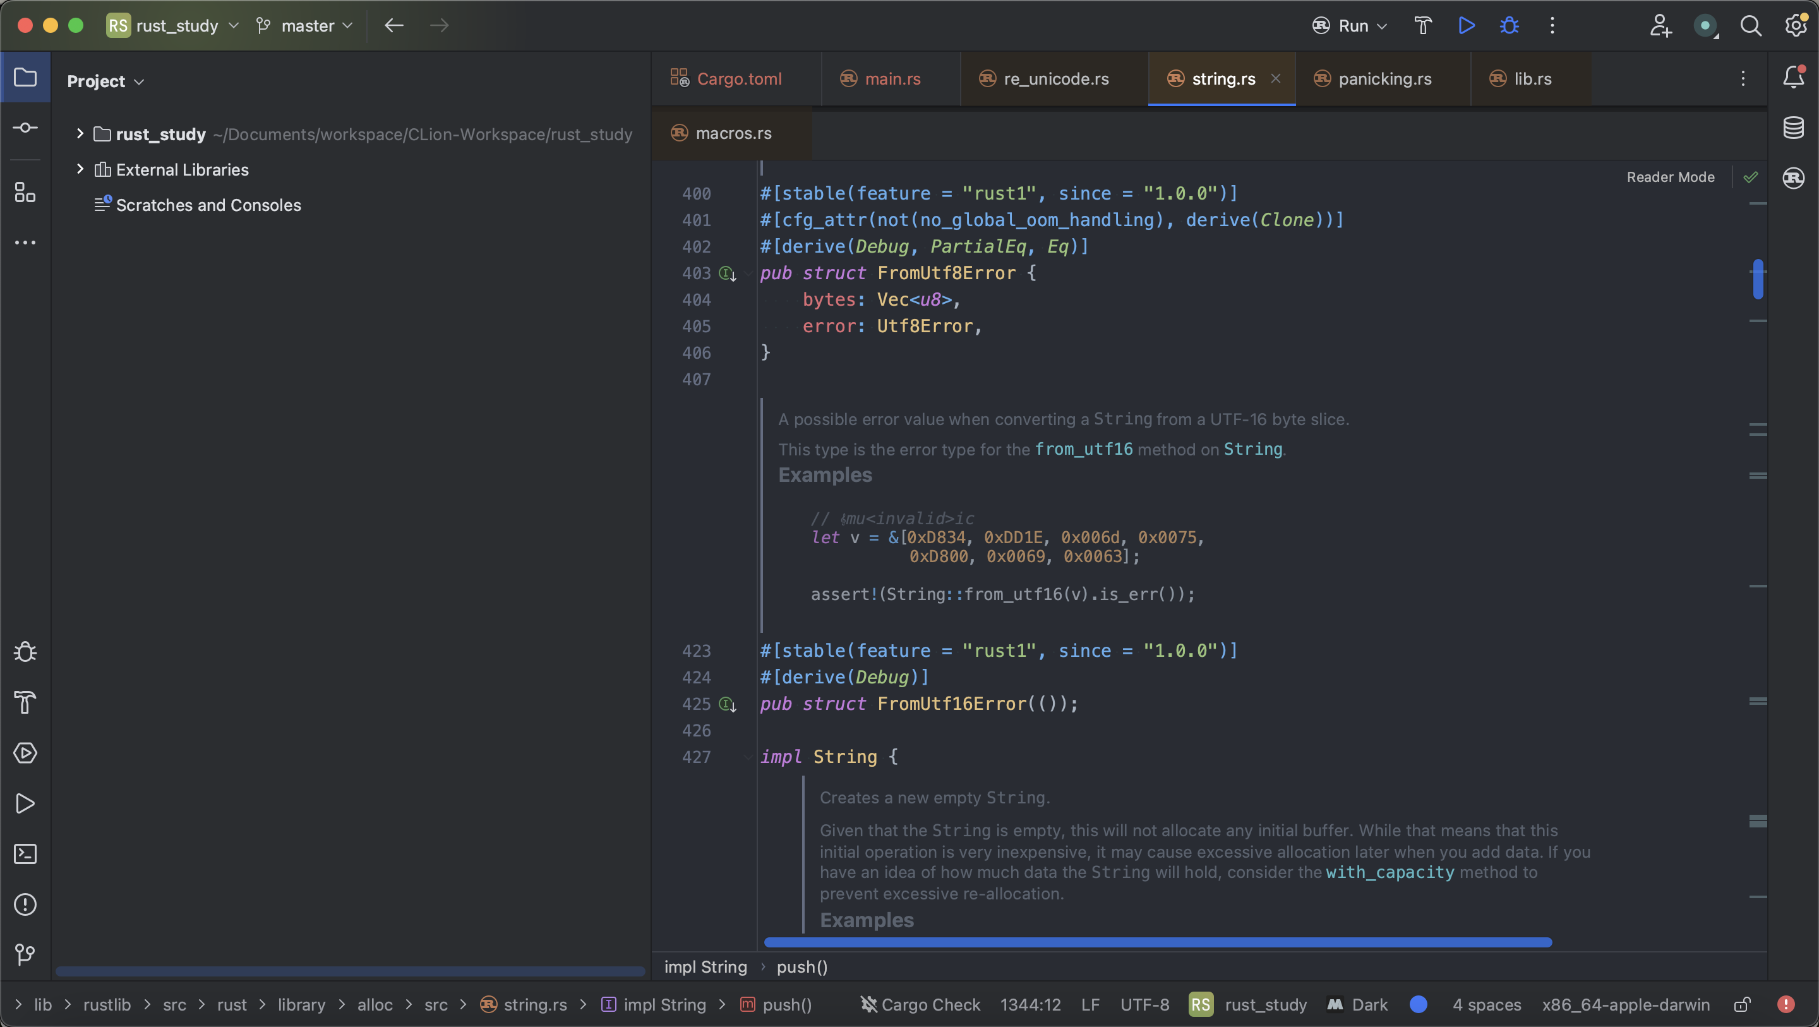
Task: Follow the with_capacity doc link
Action: tap(1389, 872)
